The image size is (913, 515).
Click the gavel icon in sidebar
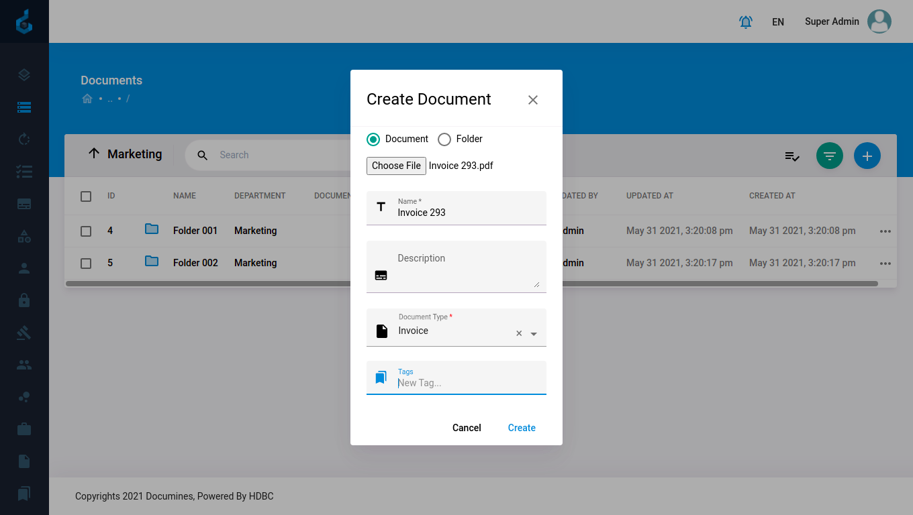(x=24, y=333)
